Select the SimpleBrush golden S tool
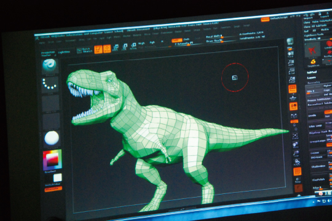 click(x=313, y=63)
